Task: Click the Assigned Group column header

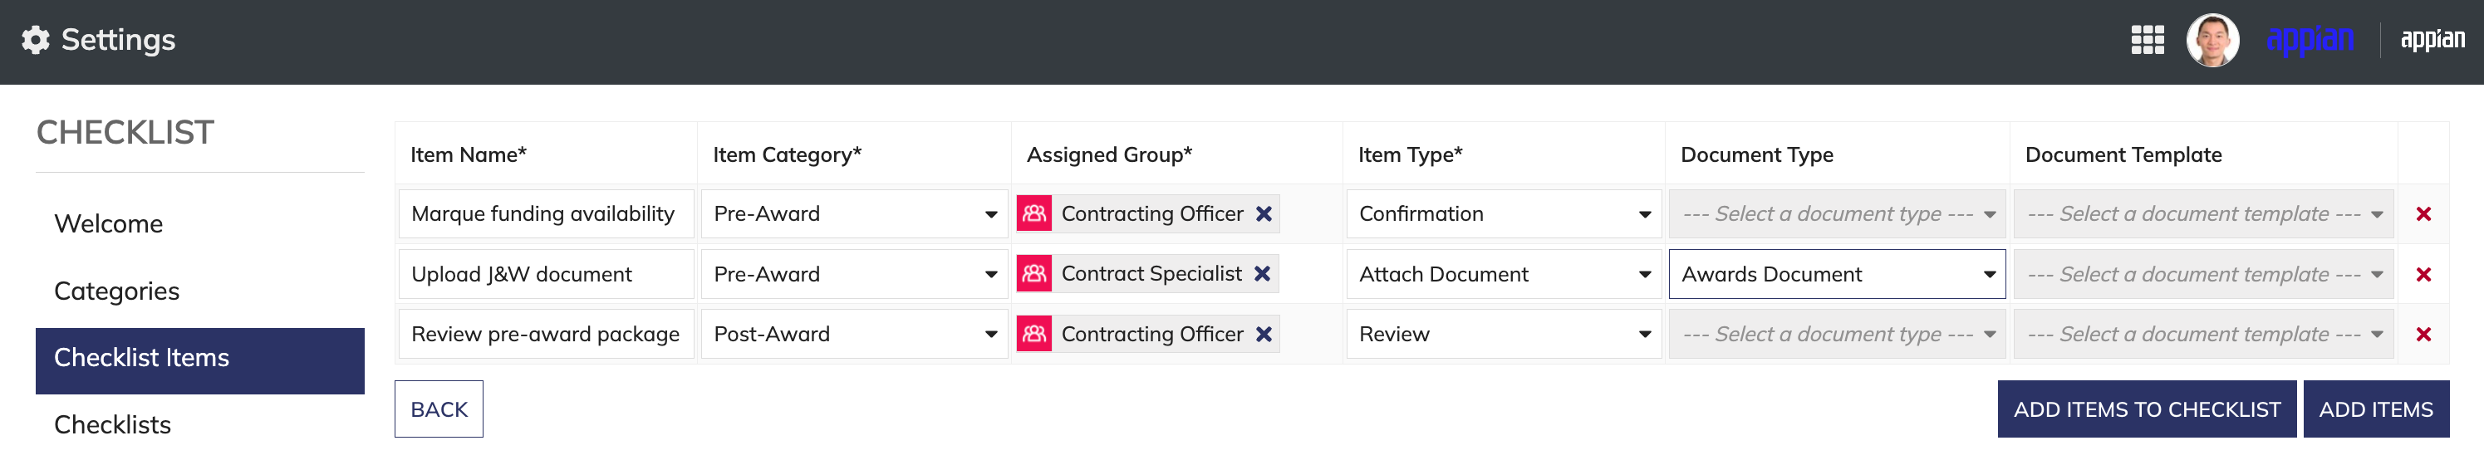Action: [1109, 154]
